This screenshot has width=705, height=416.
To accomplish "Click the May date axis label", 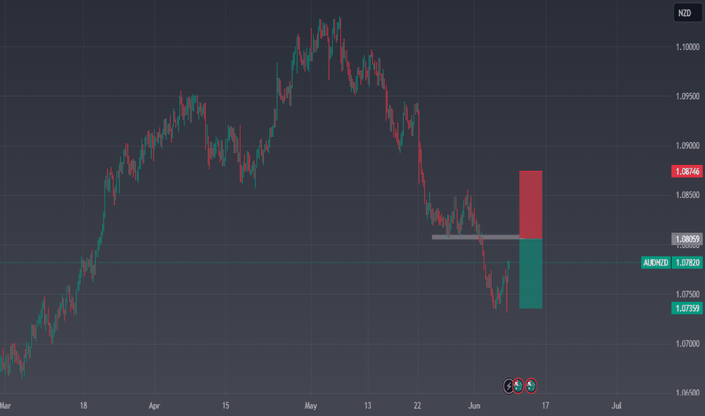I will click(311, 405).
